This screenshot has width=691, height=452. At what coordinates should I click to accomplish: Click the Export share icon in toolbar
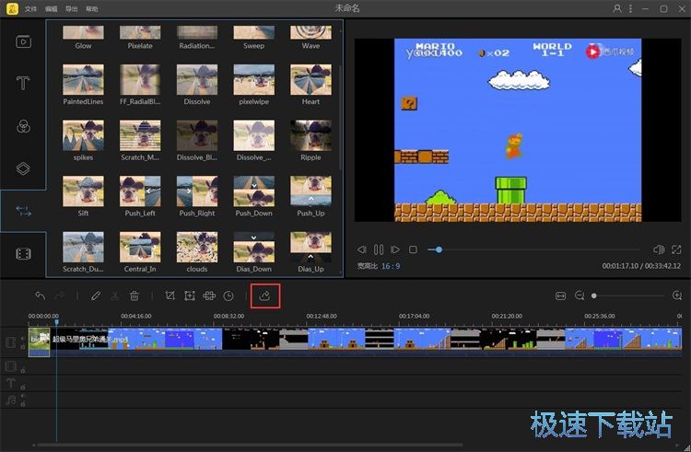(x=264, y=296)
